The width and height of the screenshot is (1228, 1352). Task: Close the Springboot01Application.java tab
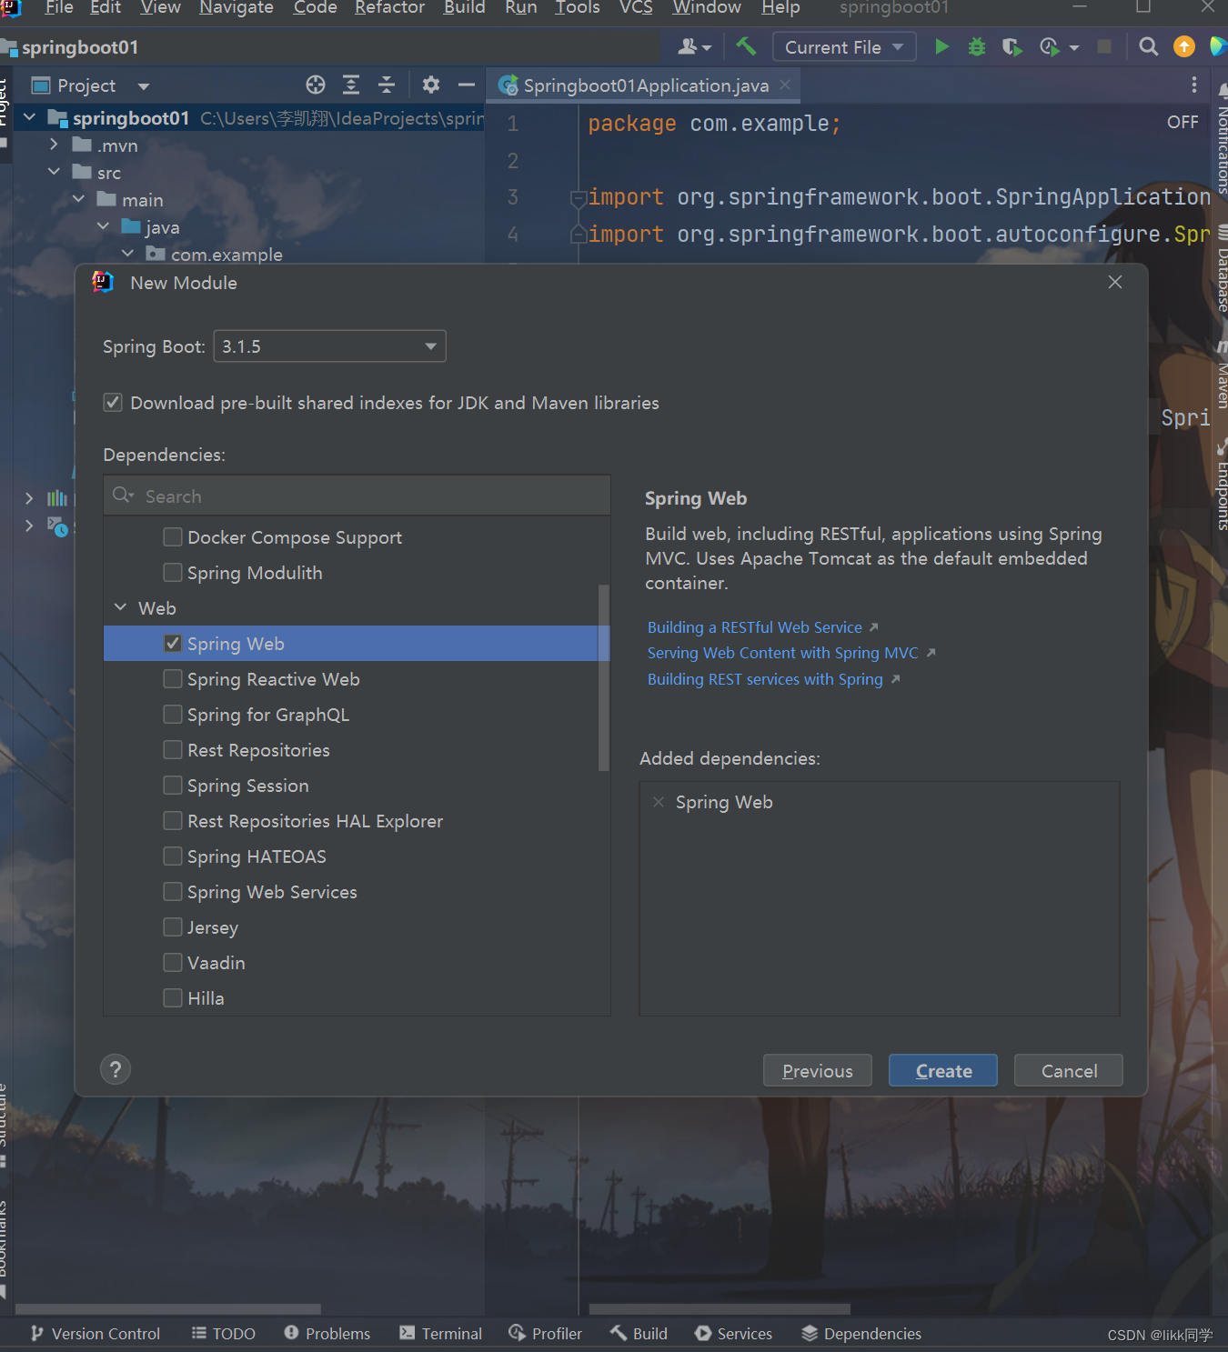pos(785,85)
